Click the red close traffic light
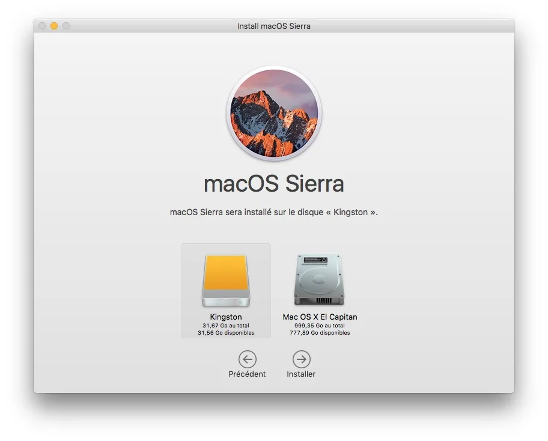The height and width of the screenshot is (441, 548). 41,26
